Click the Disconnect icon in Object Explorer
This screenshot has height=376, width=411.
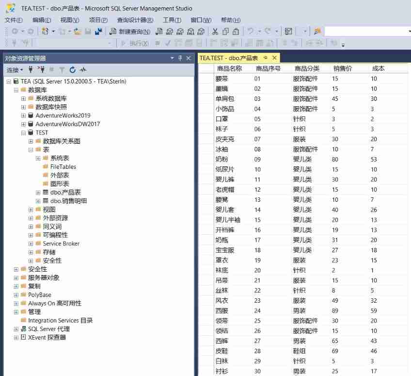pos(41,70)
